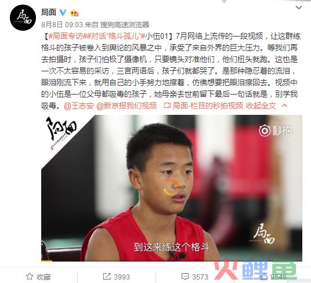Play the video thumbnail of the boy
The image size is (311, 283).
172,188
